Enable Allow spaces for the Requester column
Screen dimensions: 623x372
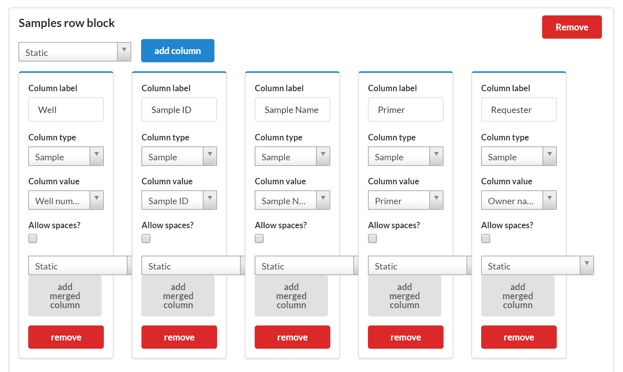[486, 238]
